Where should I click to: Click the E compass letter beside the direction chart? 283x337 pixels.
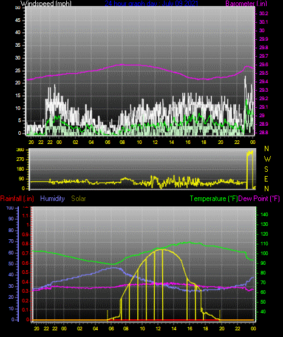coord(266,179)
